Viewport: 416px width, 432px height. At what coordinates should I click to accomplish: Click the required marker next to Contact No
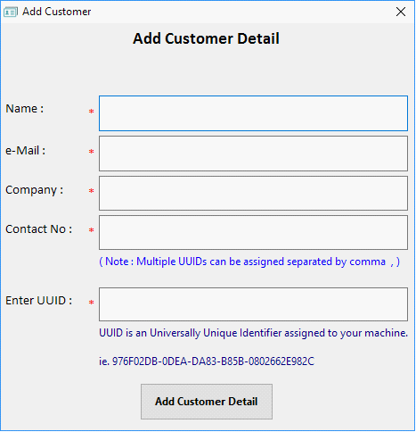92,230
